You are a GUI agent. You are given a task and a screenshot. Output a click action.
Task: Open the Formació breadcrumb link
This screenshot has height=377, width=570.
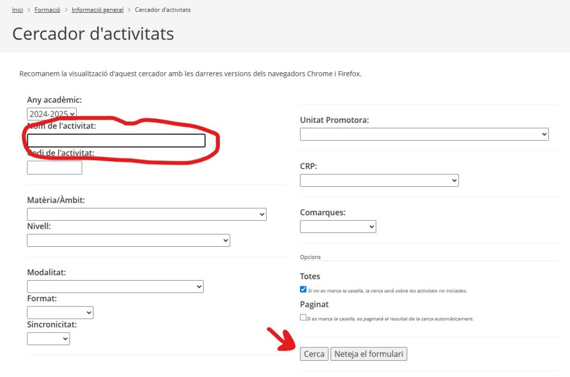pyautogui.click(x=47, y=10)
